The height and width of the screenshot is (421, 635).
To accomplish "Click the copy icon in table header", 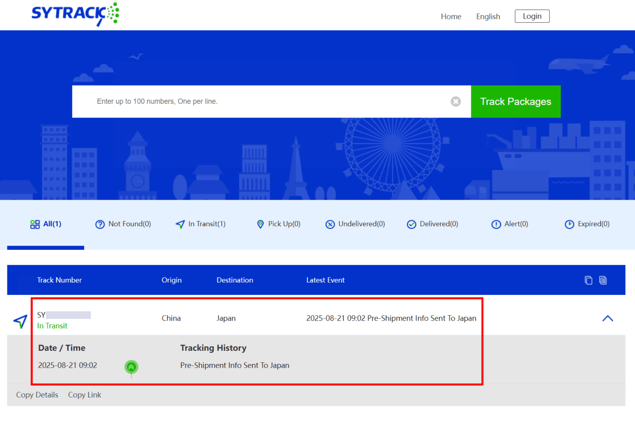I will click(588, 280).
